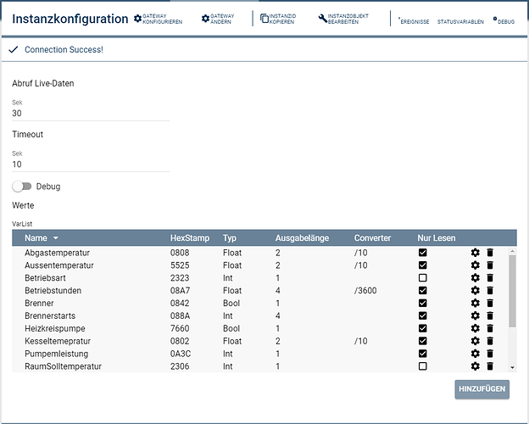Open settings gear for Kesseltemepratur row
The width and height of the screenshot is (529, 424).
[475, 341]
